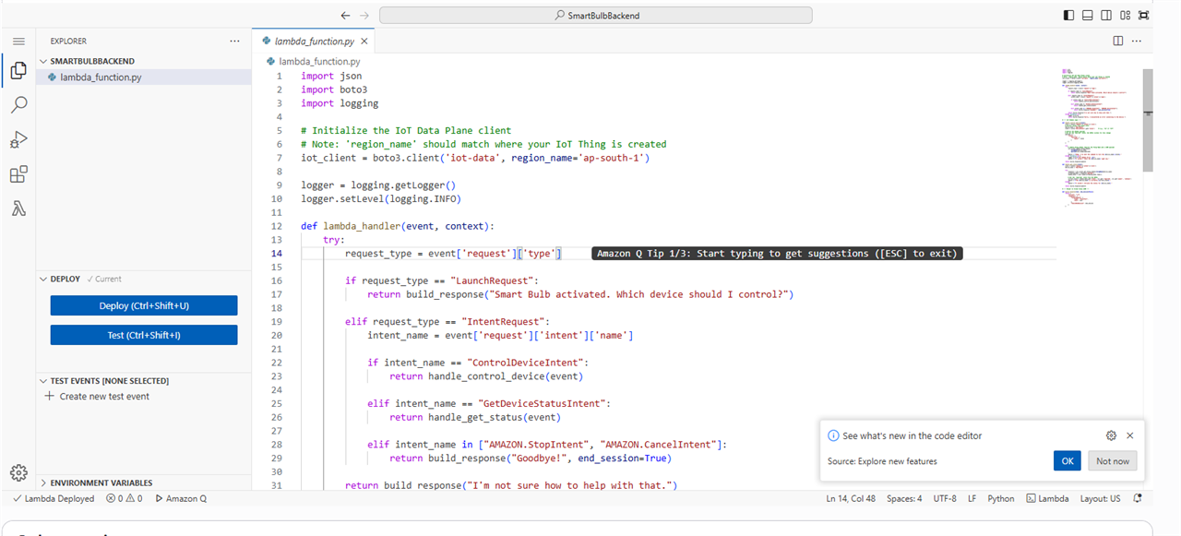The width and height of the screenshot is (1181, 536).
Task: Select the lambda_function.py editor tab
Action: [x=314, y=42]
